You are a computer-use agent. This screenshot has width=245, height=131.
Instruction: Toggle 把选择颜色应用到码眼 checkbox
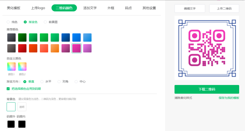tap(8, 89)
